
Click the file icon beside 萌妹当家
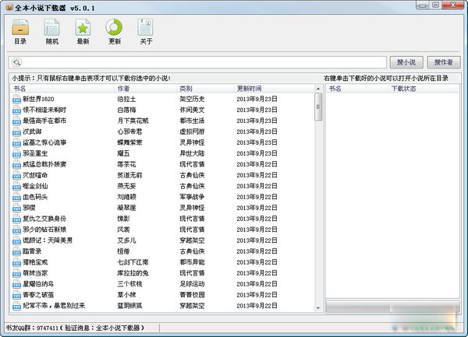point(16,273)
